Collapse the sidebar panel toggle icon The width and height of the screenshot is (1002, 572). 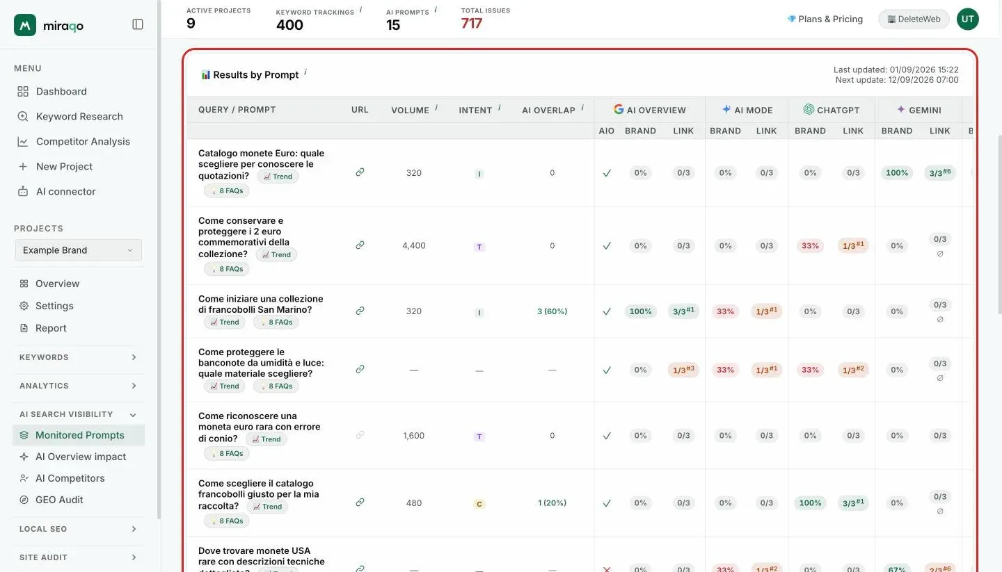point(138,24)
